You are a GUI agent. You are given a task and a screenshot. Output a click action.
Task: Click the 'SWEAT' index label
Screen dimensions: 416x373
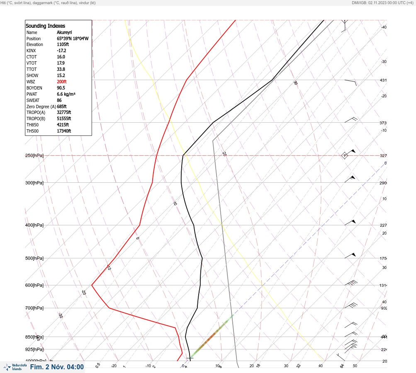pyautogui.click(x=33, y=100)
